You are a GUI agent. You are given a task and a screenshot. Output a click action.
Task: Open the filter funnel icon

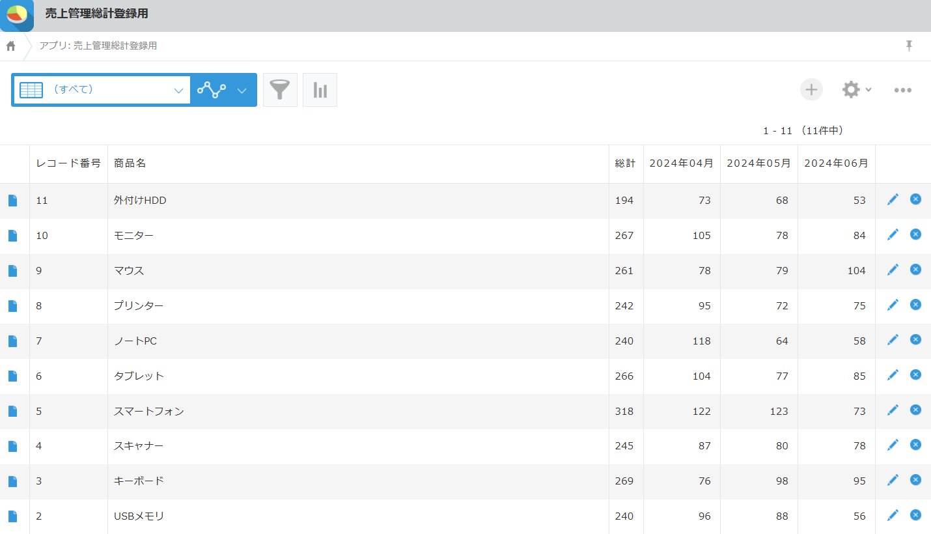(x=280, y=90)
